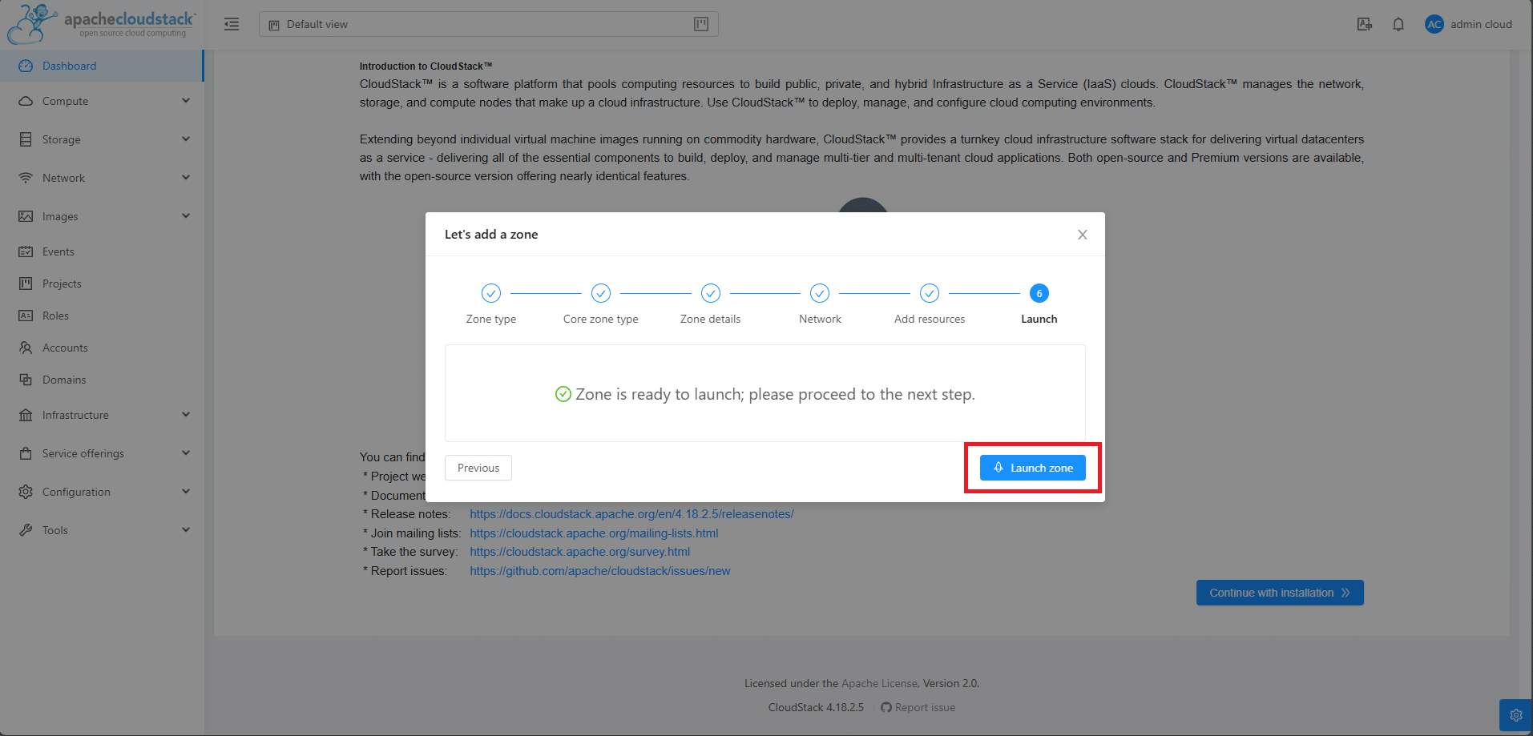Viewport: 1533px width, 736px height.
Task: Click the Events calendar icon
Action: pos(26,251)
